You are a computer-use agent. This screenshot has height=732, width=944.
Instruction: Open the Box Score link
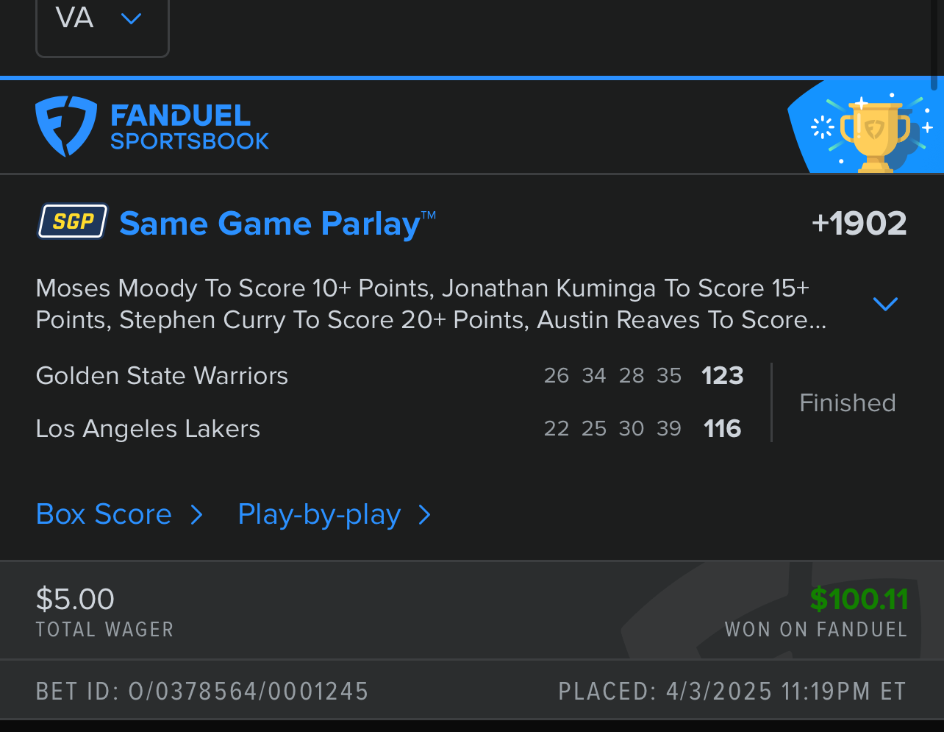104,515
